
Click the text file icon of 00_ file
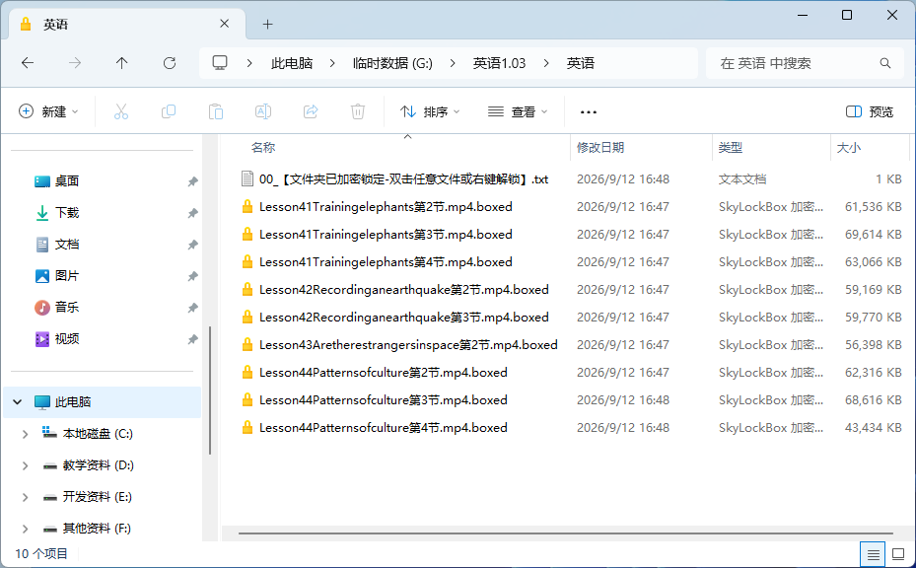247,178
